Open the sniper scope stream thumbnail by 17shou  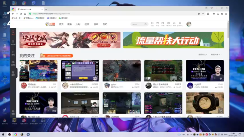pos(205,103)
